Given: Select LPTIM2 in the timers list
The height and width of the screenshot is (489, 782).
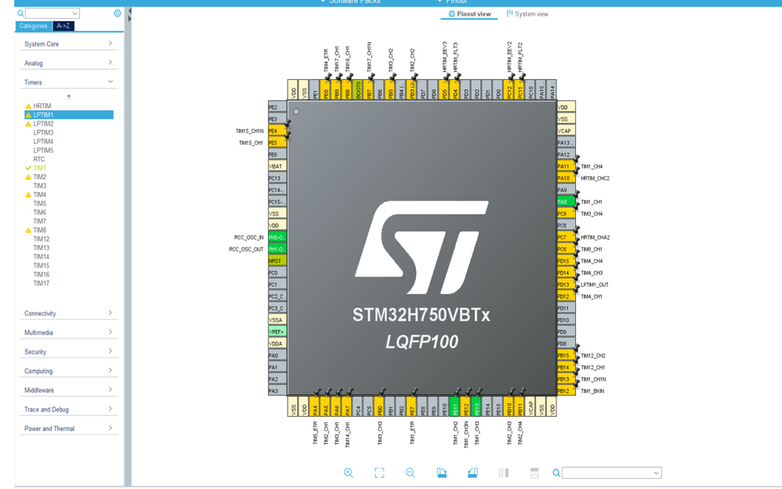Looking at the screenshot, I should pyautogui.click(x=43, y=124).
